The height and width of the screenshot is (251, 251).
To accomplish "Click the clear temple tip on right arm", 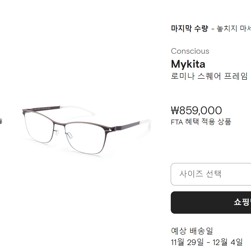I will point(145,122).
